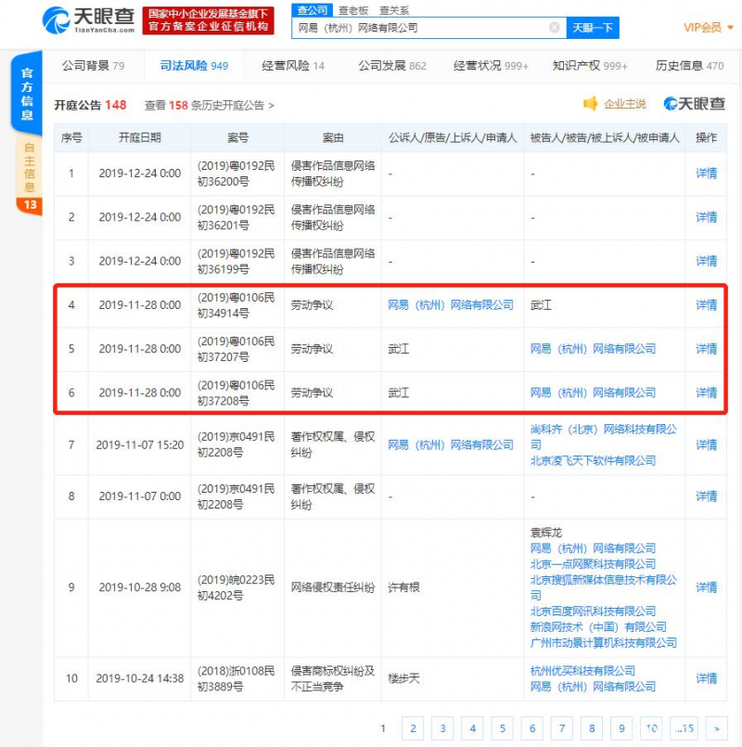This screenshot has height=747, width=742.
Task: Open 北京百度网讯科技有限公司 link
Action: tap(593, 611)
